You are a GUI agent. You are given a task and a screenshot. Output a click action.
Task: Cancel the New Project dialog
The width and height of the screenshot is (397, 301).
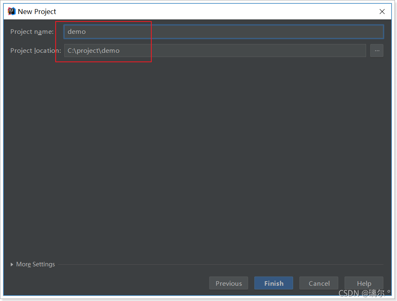coord(319,283)
